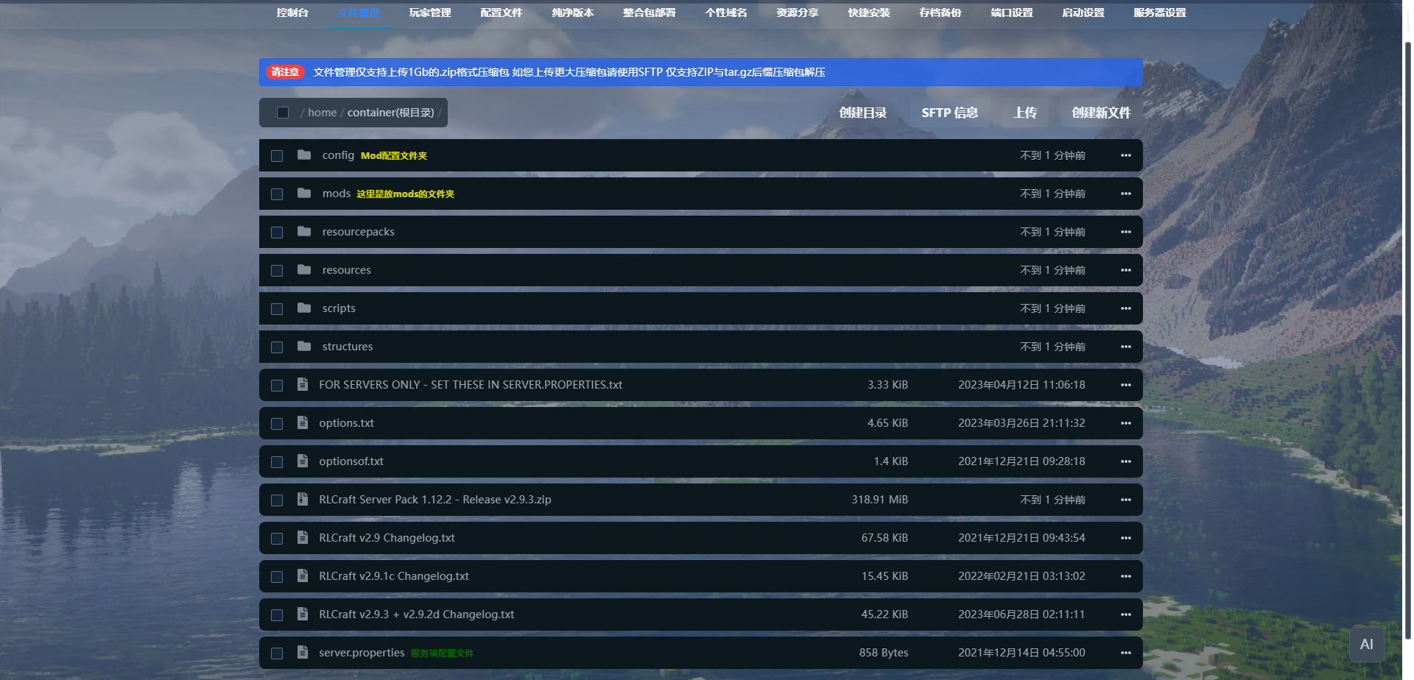The height and width of the screenshot is (680, 1414).
Task: Click the server.properties file icon
Action: tap(302, 653)
